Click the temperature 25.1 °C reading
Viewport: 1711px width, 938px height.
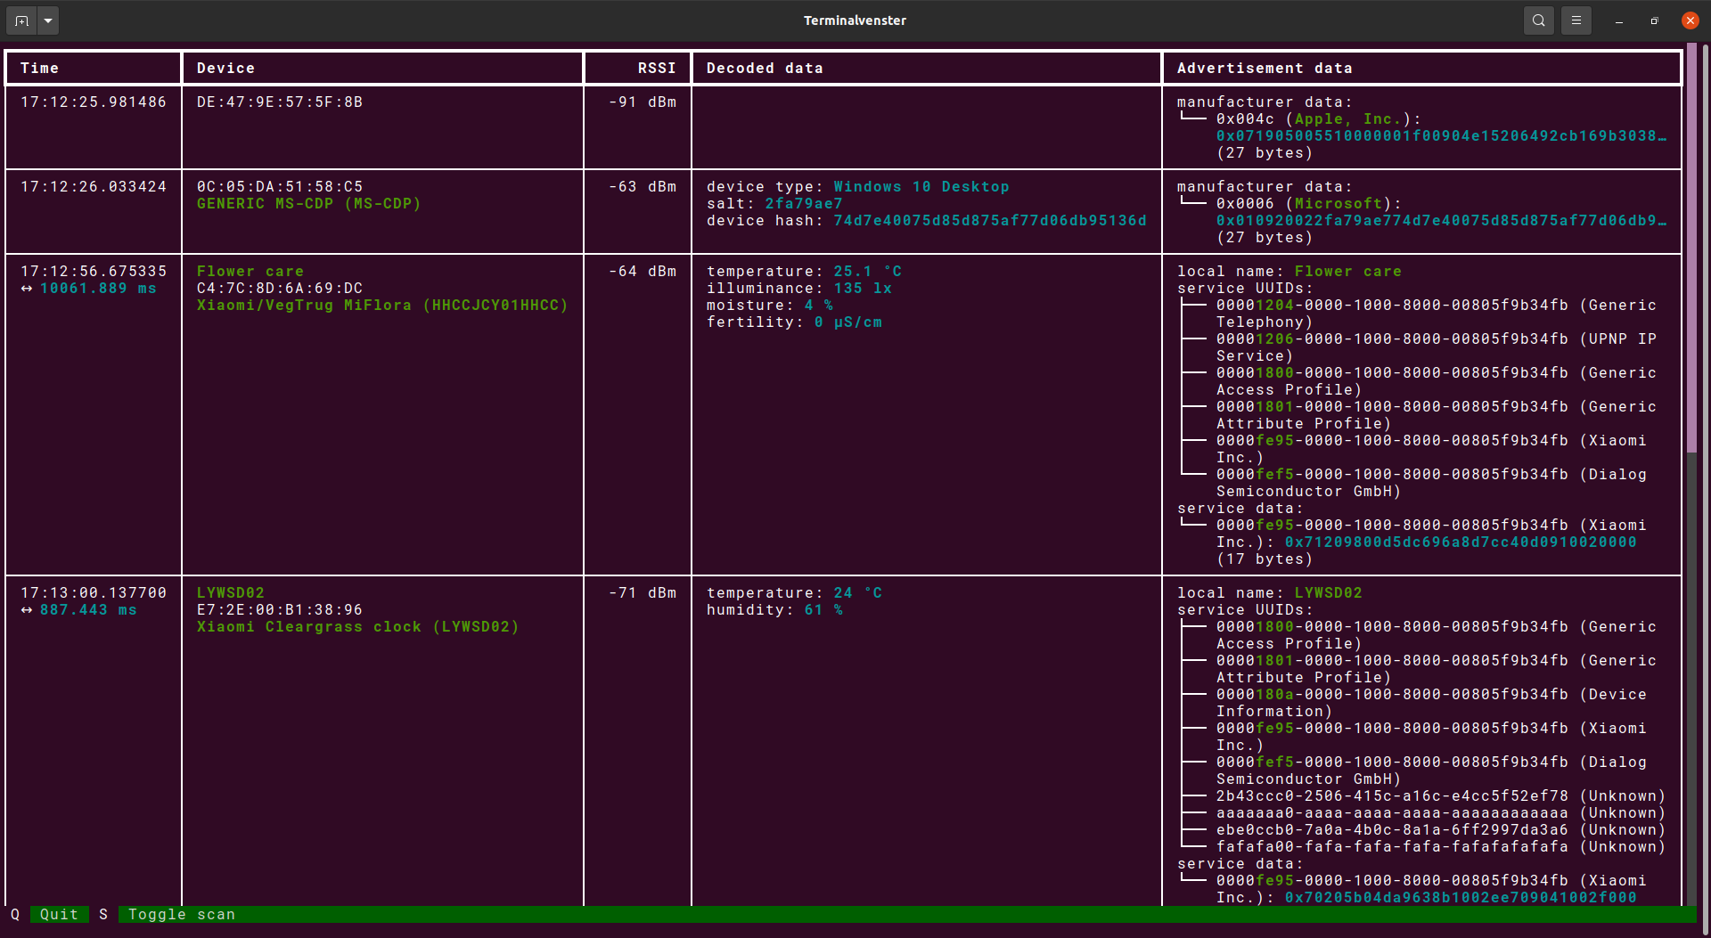coord(805,272)
